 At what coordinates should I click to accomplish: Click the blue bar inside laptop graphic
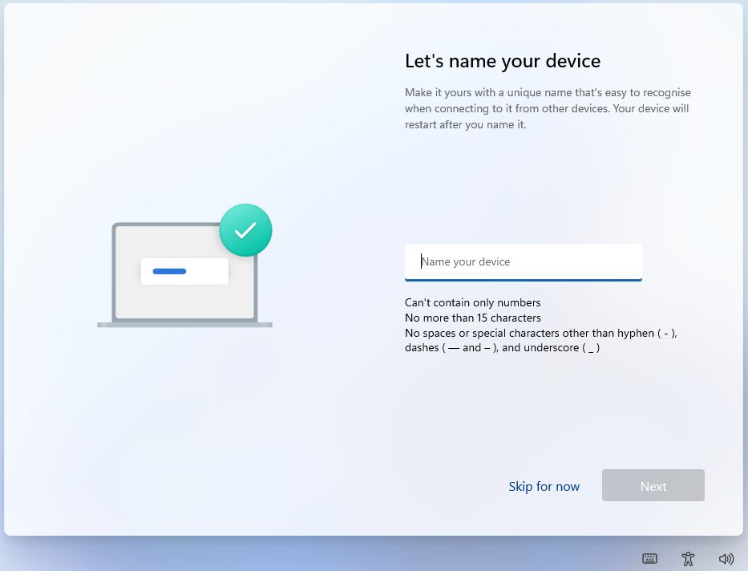(169, 271)
